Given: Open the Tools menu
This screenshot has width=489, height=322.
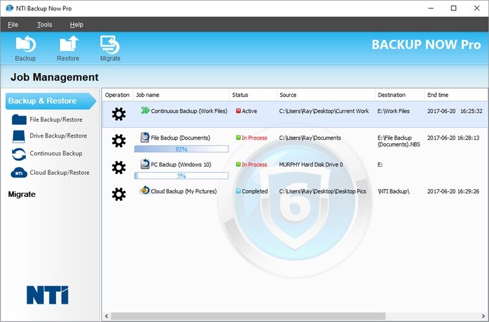Looking at the screenshot, I should 45,25.
